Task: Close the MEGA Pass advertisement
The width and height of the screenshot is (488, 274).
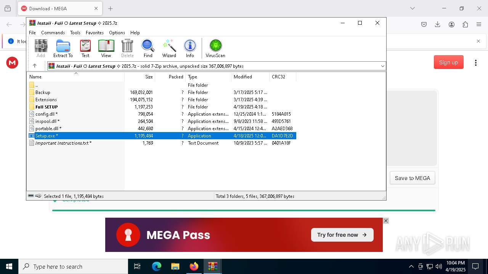Action: click(386, 221)
